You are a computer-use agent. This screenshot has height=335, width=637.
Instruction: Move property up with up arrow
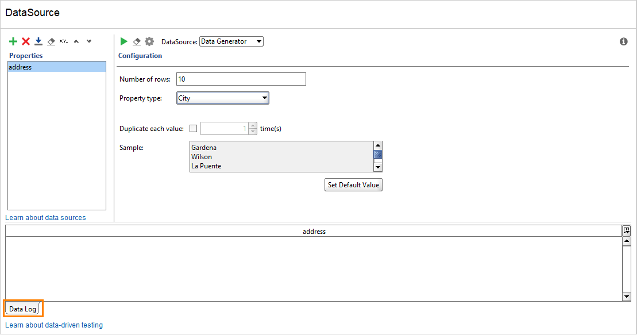pos(76,41)
